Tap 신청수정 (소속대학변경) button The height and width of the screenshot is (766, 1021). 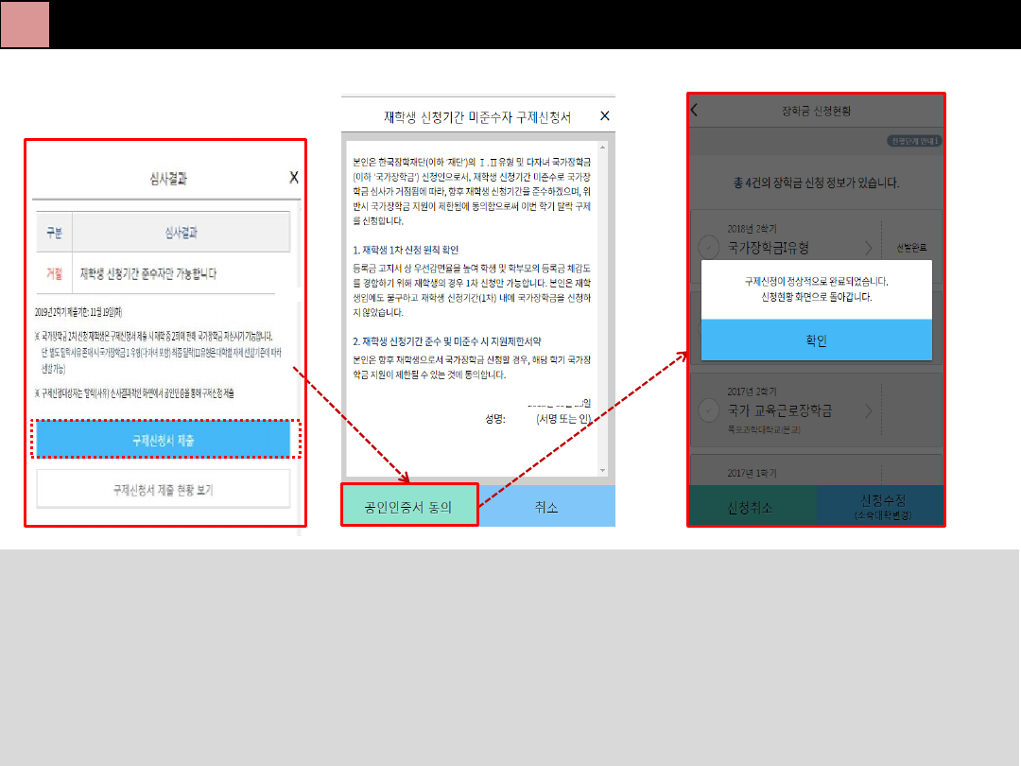(879, 507)
